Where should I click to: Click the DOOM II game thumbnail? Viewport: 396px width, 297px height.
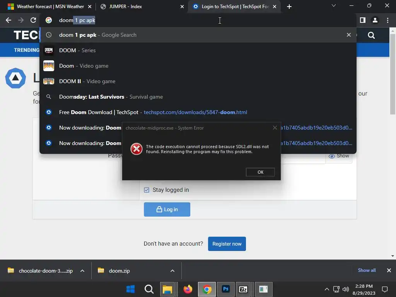49,81
